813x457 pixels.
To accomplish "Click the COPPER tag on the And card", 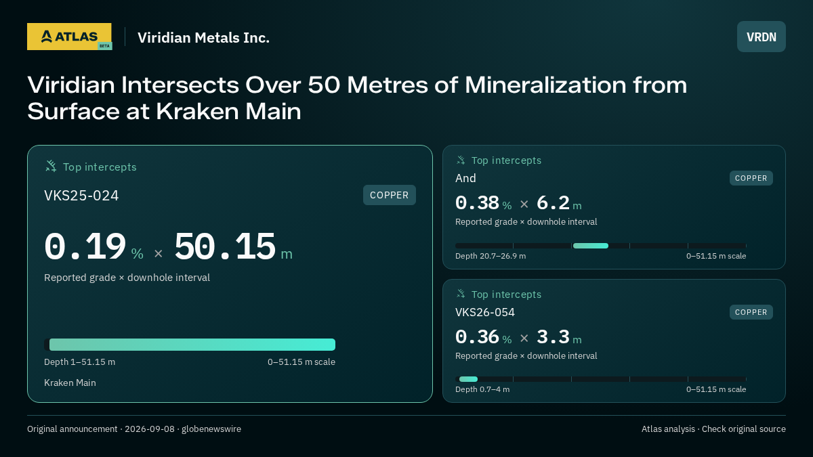I will [751, 178].
